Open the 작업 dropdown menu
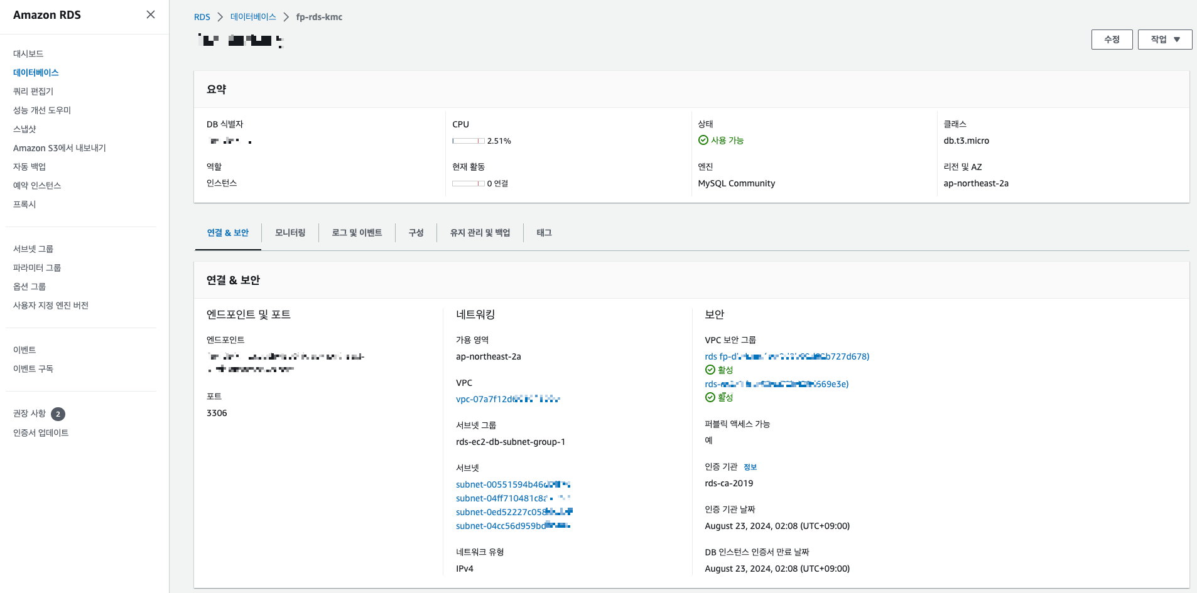 (1165, 40)
